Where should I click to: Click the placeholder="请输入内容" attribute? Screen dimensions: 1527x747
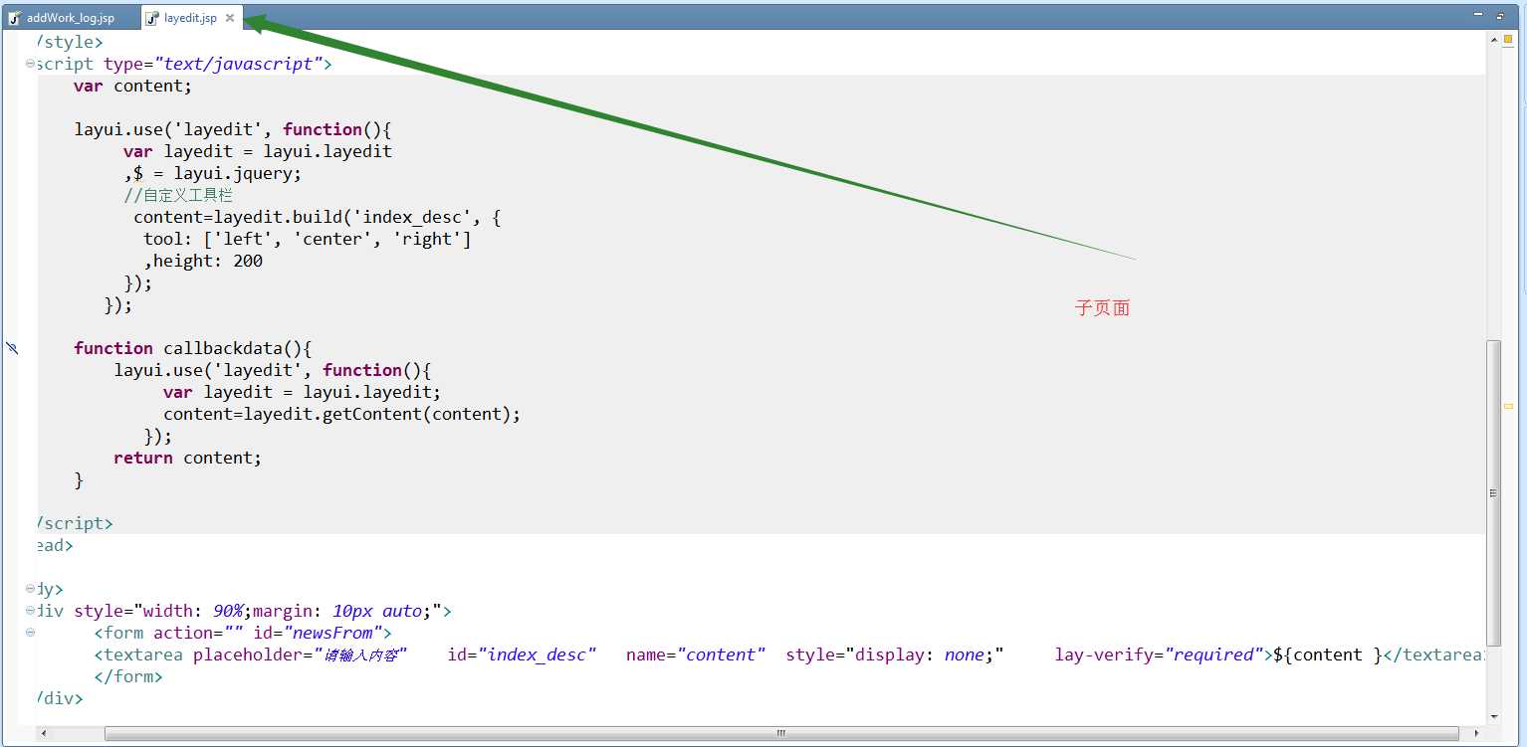pyautogui.click(x=300, y=654)
